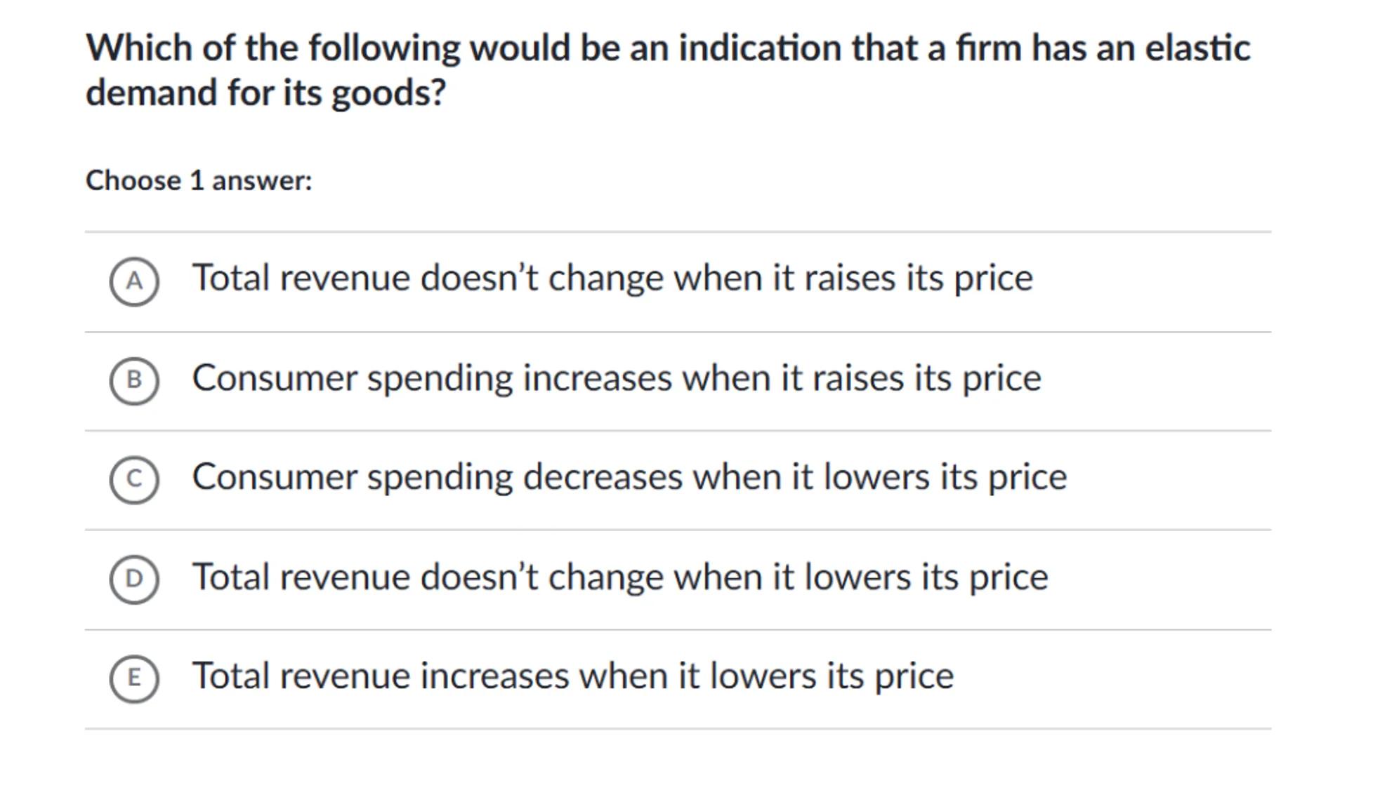Image resolution: width=1380 pixels, height=797 pixels.
Task: Click answer "Total revenue increases when it lowers its price"
Action: tap(573, 676)
